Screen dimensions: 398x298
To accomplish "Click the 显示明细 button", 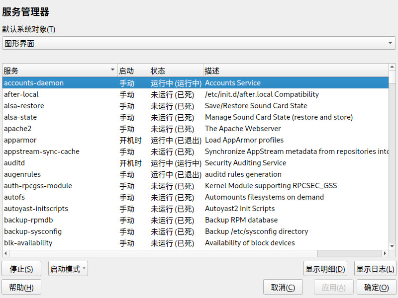I will [x=325, y=269].
